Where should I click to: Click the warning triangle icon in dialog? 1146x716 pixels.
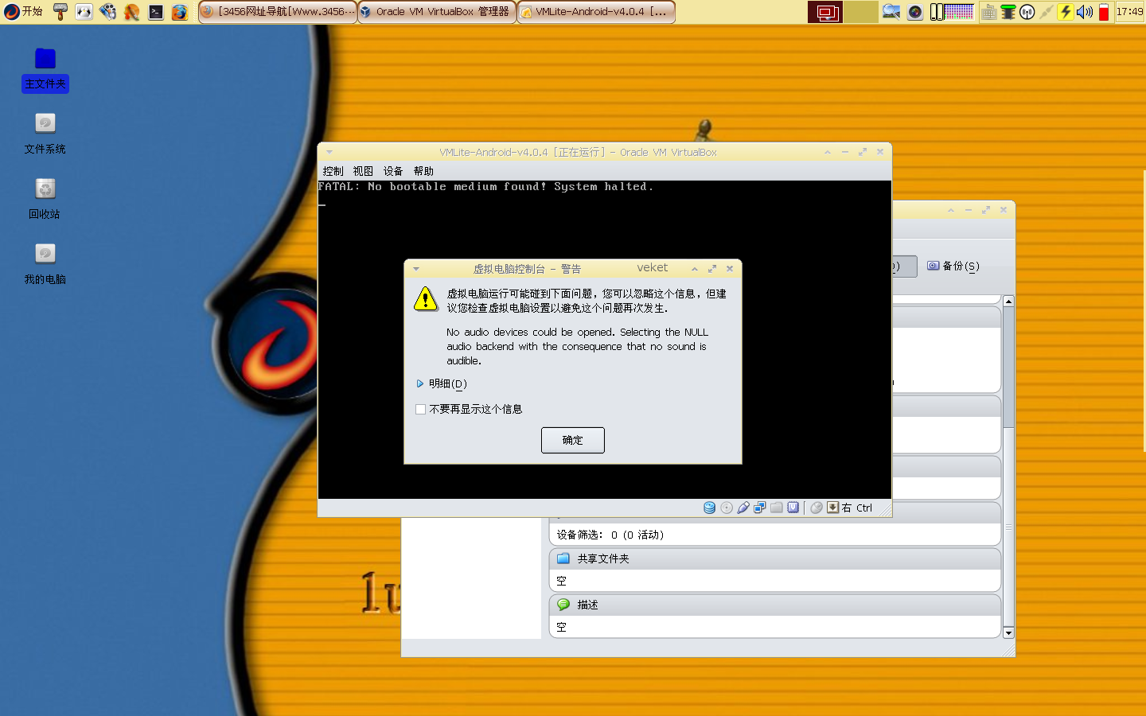click(x=426, y=299)
